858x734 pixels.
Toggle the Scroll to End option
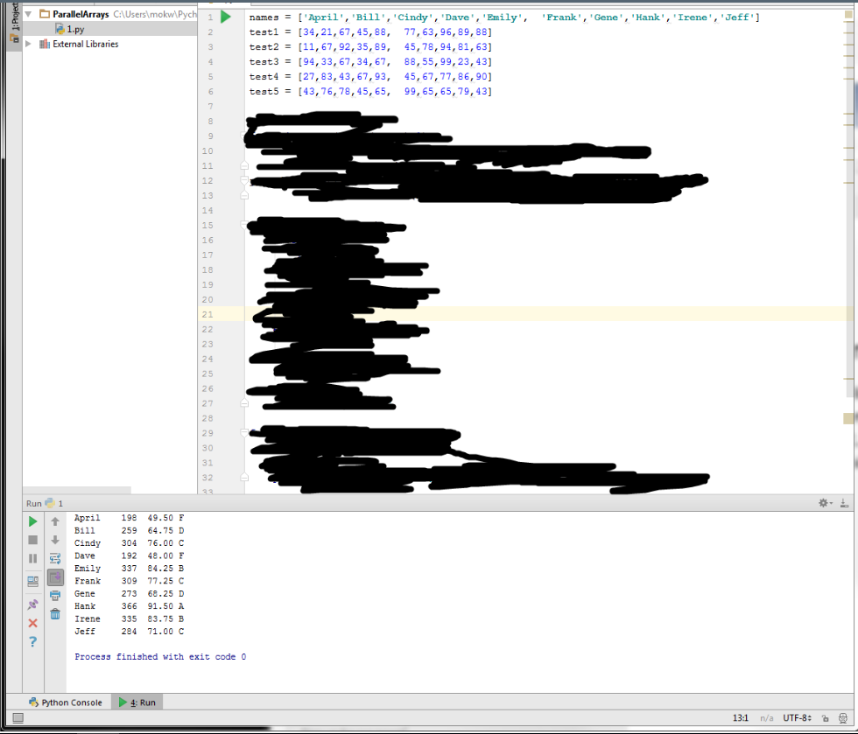[54, 577]
